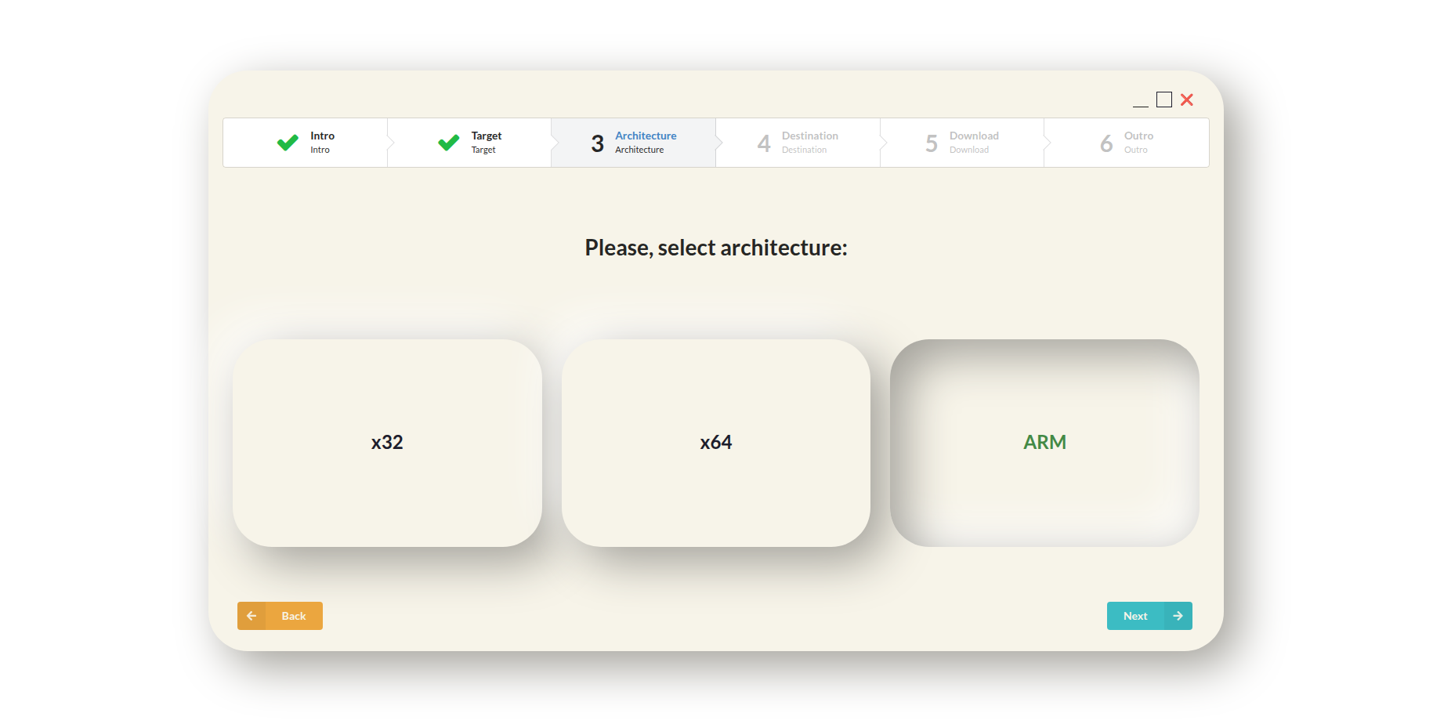Click the number 5 icon on Download step
Screen dimensions: 1433x724
click(931, 143)
